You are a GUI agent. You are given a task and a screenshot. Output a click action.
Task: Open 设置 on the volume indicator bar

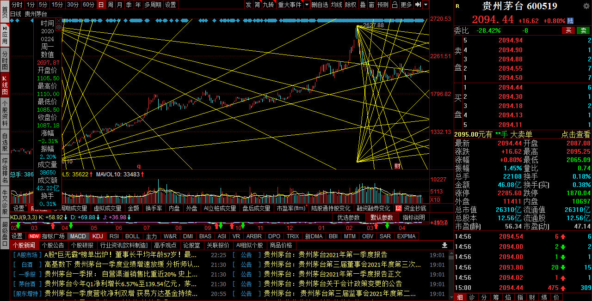tap(18, 209)
